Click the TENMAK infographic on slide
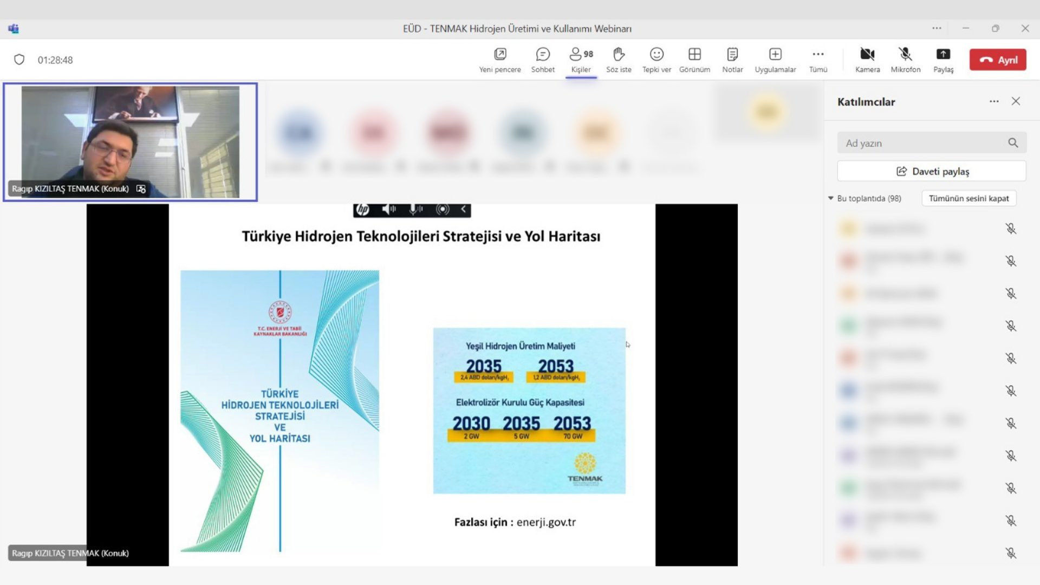Viewport: 1040px width, 585px height. pyautogui.click(x=529, y=411)
